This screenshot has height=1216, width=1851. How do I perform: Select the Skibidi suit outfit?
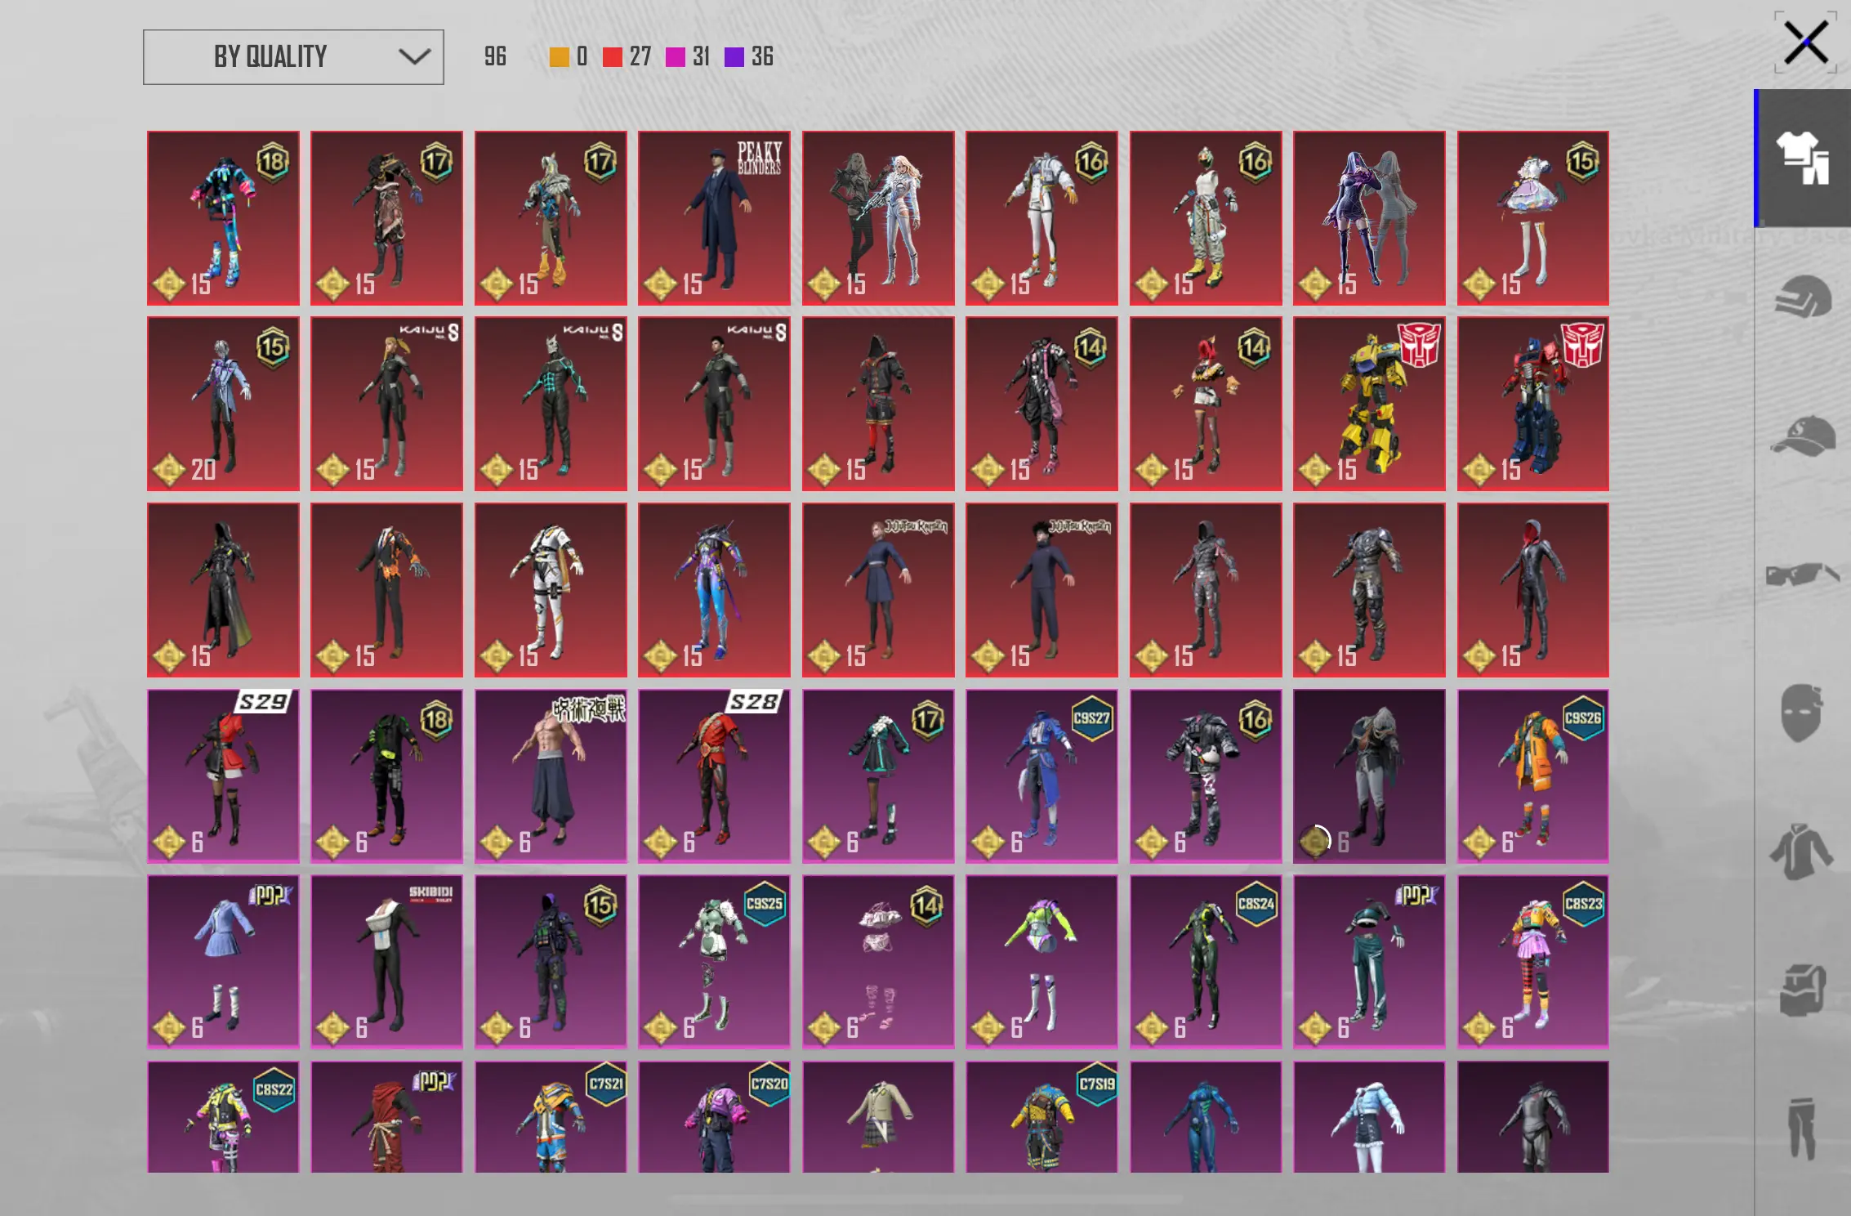(x=386, y=962)
